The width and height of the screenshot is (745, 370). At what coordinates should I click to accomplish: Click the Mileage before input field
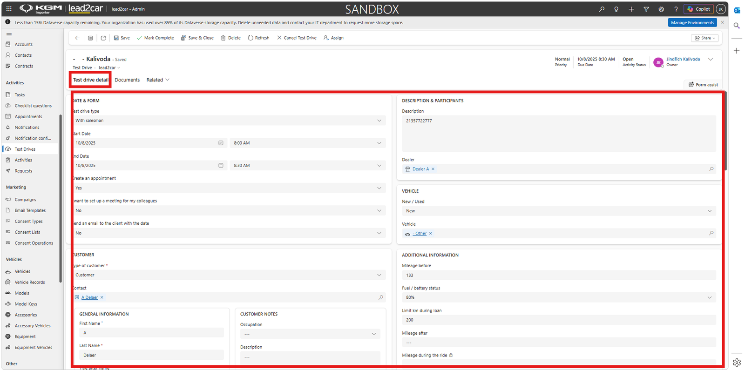559,275
